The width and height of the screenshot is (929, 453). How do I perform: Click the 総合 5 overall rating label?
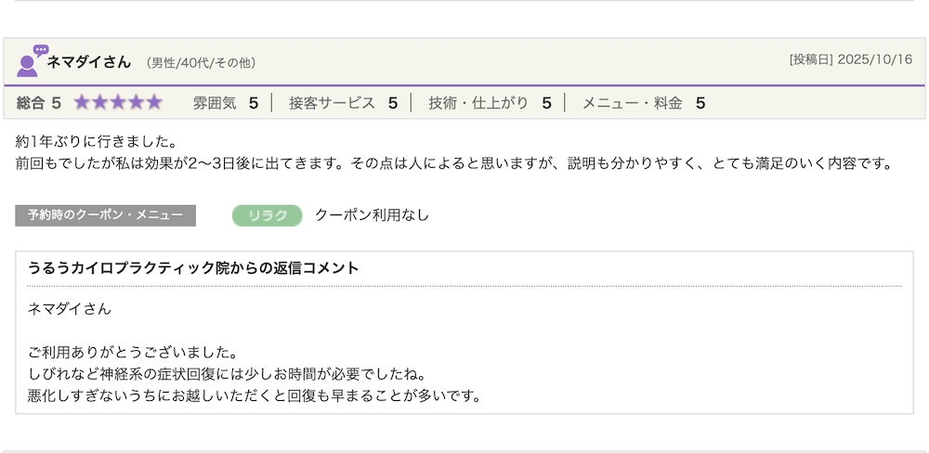(x=38, y=104)
